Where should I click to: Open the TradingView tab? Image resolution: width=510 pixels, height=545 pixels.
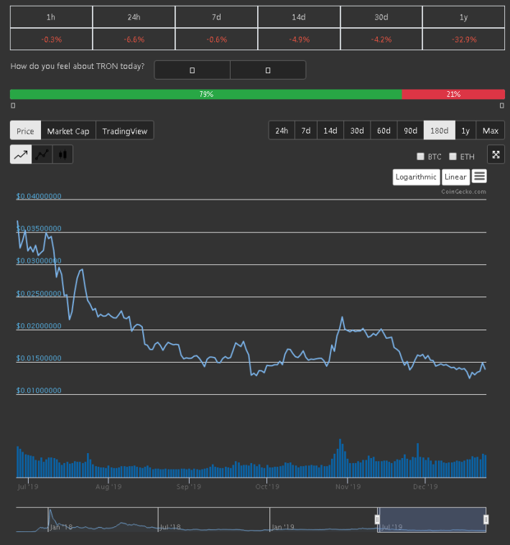124,131
